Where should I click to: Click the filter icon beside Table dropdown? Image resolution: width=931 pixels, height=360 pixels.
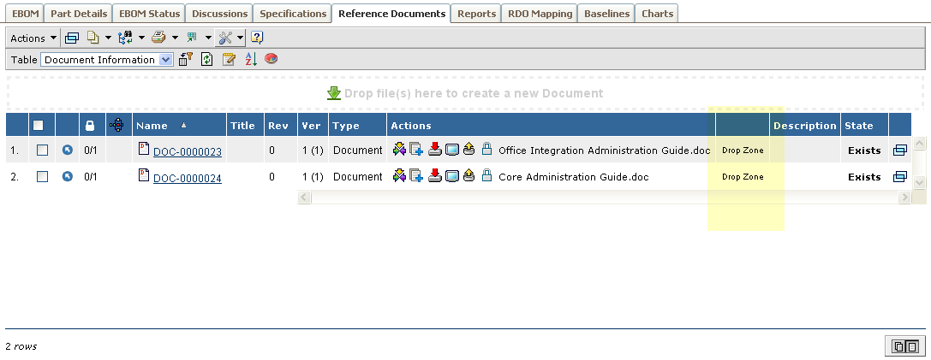(x=185, y=59)
